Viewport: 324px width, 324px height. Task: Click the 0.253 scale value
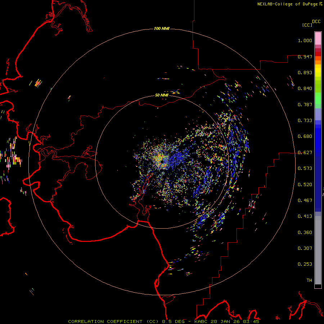(305, 264)
